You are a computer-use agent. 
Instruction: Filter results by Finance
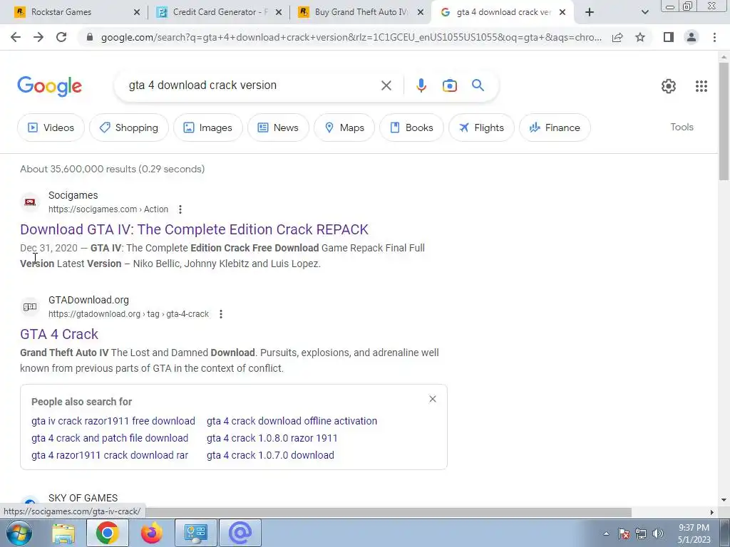point(555,127)
